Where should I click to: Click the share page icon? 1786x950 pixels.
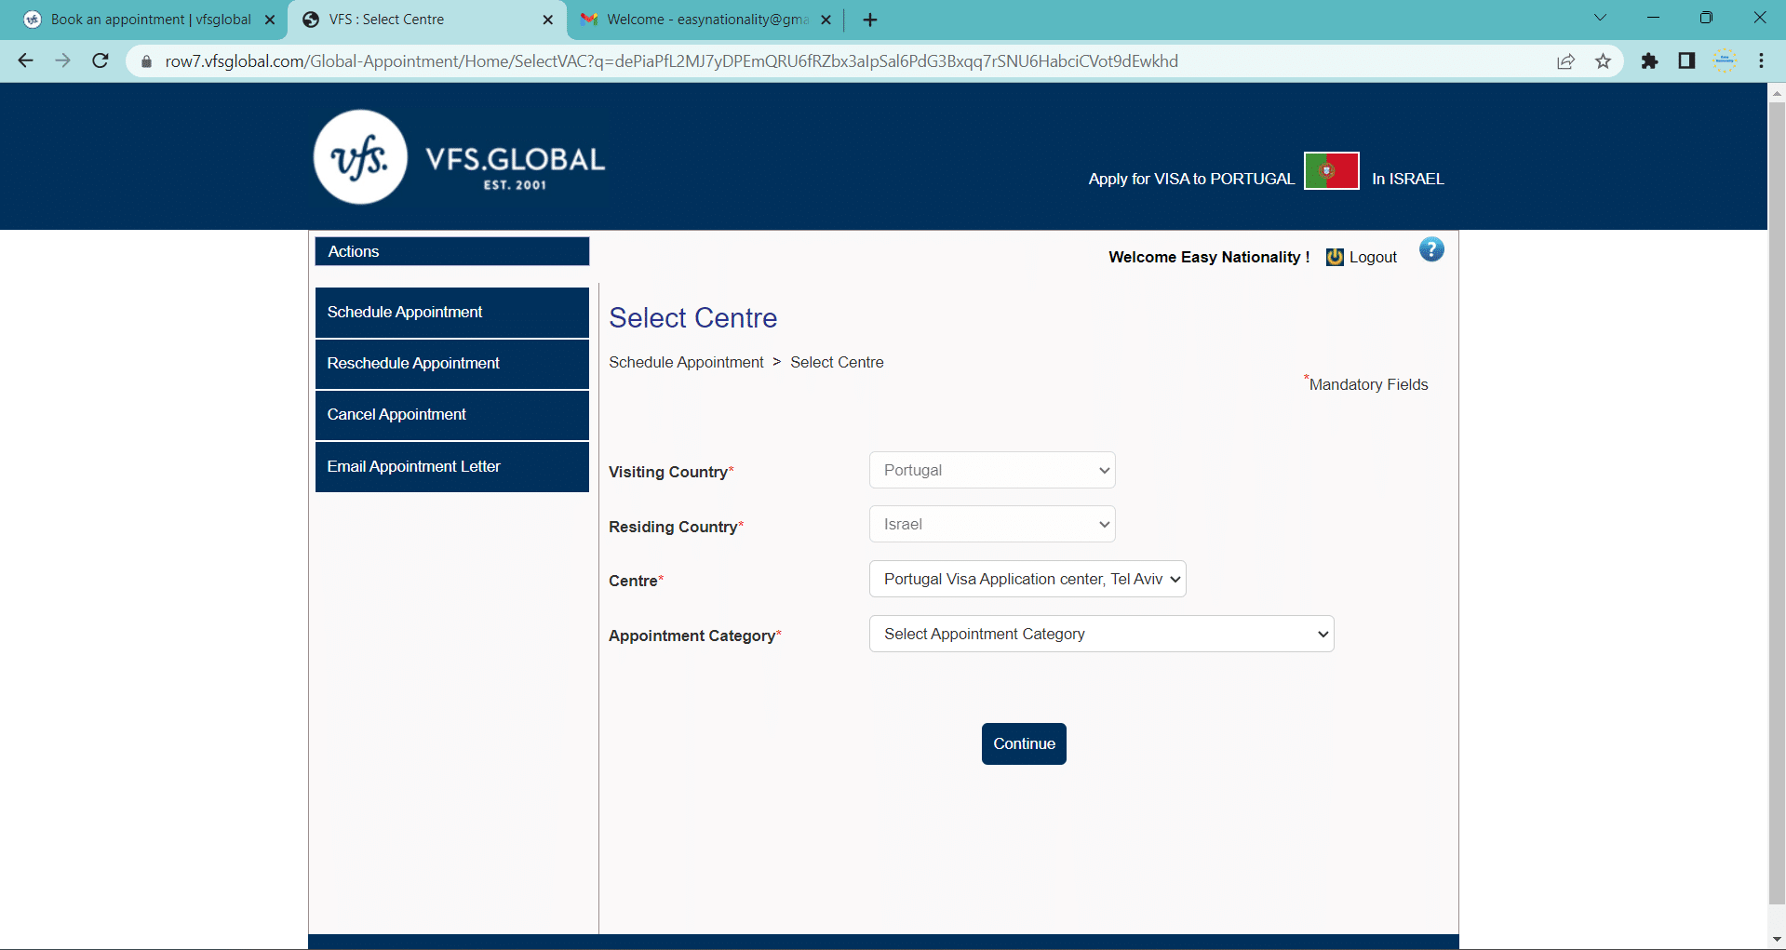coord(1565,61)
